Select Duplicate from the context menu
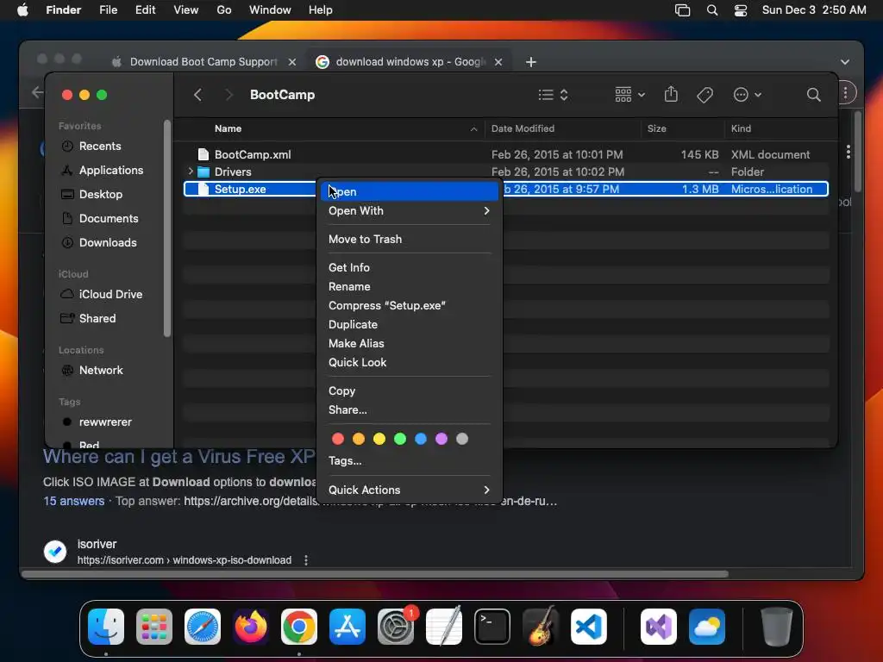 click(410, 324)
